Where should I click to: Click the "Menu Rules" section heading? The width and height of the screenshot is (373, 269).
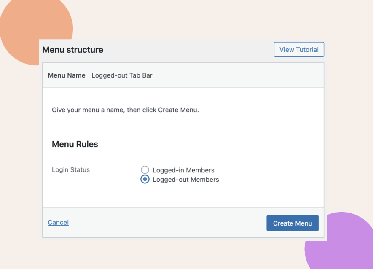click(75, 144)
